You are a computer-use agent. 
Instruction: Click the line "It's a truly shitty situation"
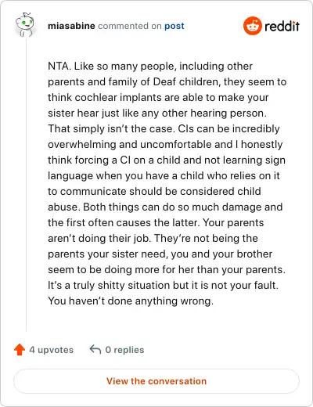pyautogui.click(x=109, y=285)
